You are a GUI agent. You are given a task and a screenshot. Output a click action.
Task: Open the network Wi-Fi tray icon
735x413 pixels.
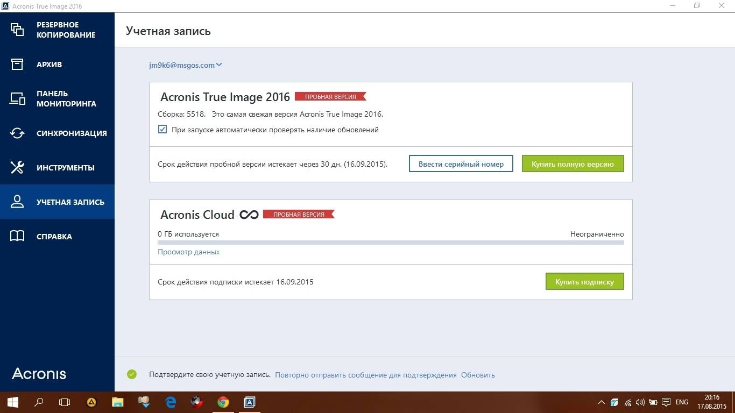[628, 402]
